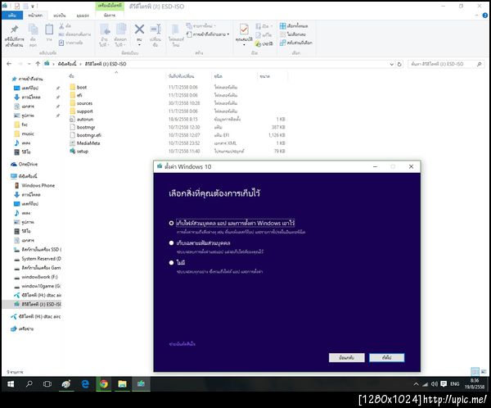Select keep personal files, apps and Windows settings
Viewport: 491px width, 408px height.
point(171,224)
